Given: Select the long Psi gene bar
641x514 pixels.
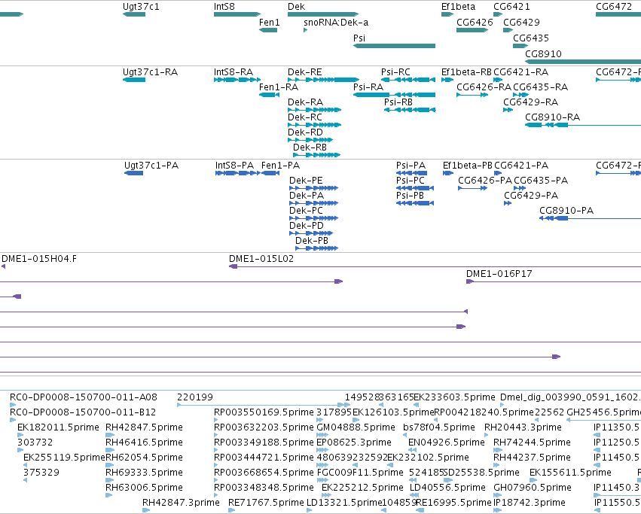Looking at the screenshot, I should click(x=394, y=46).
